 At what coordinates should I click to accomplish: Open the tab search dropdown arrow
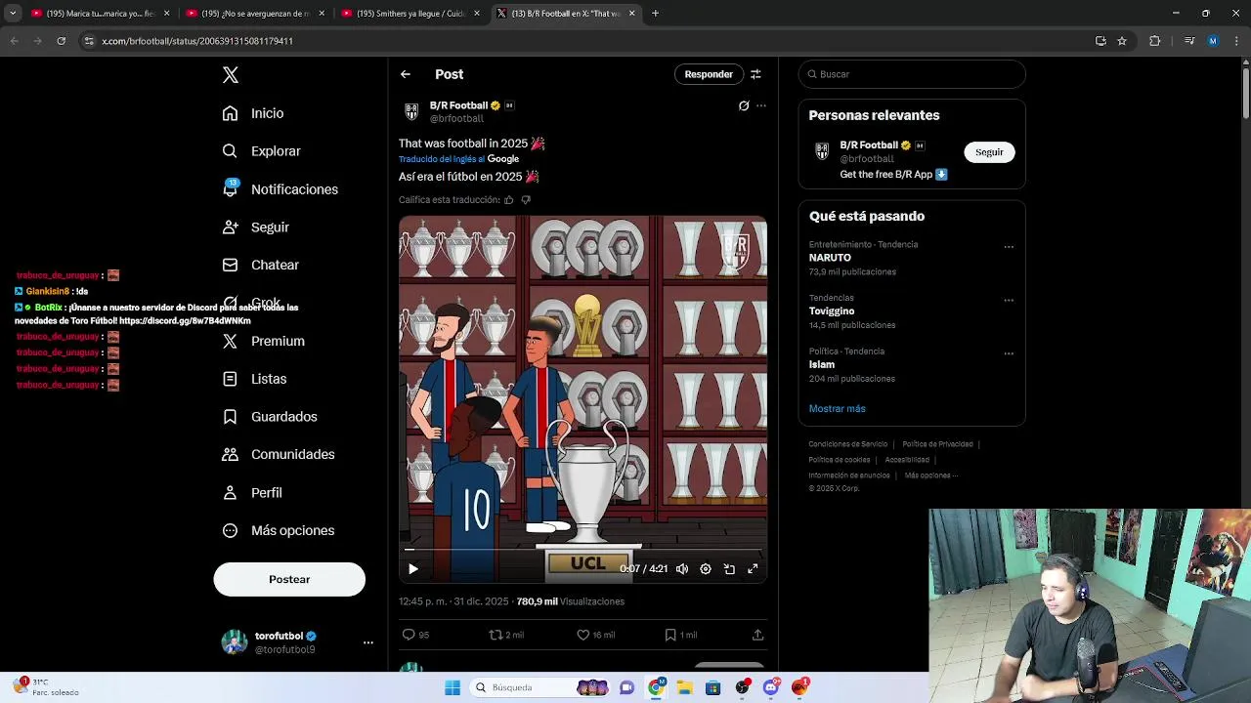pyautogui.click(x=13, y=14)
